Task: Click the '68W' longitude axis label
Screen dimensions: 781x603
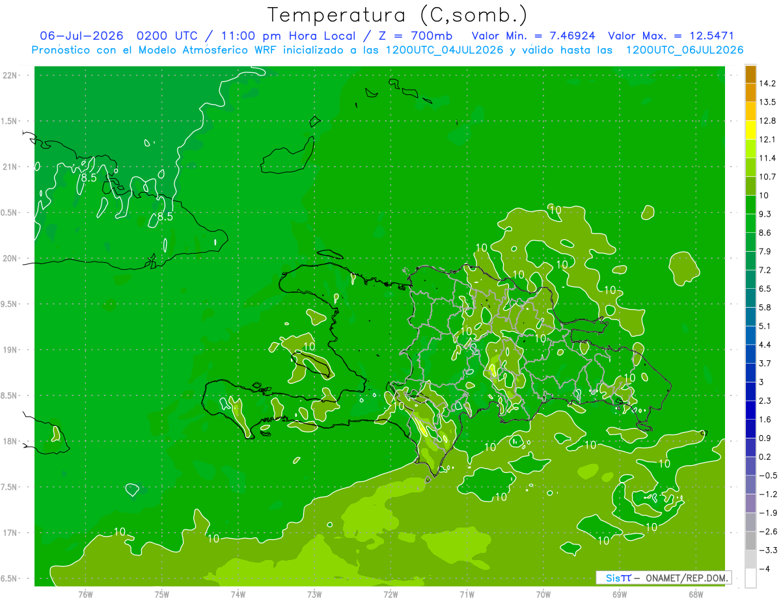Action: point(696,595)
